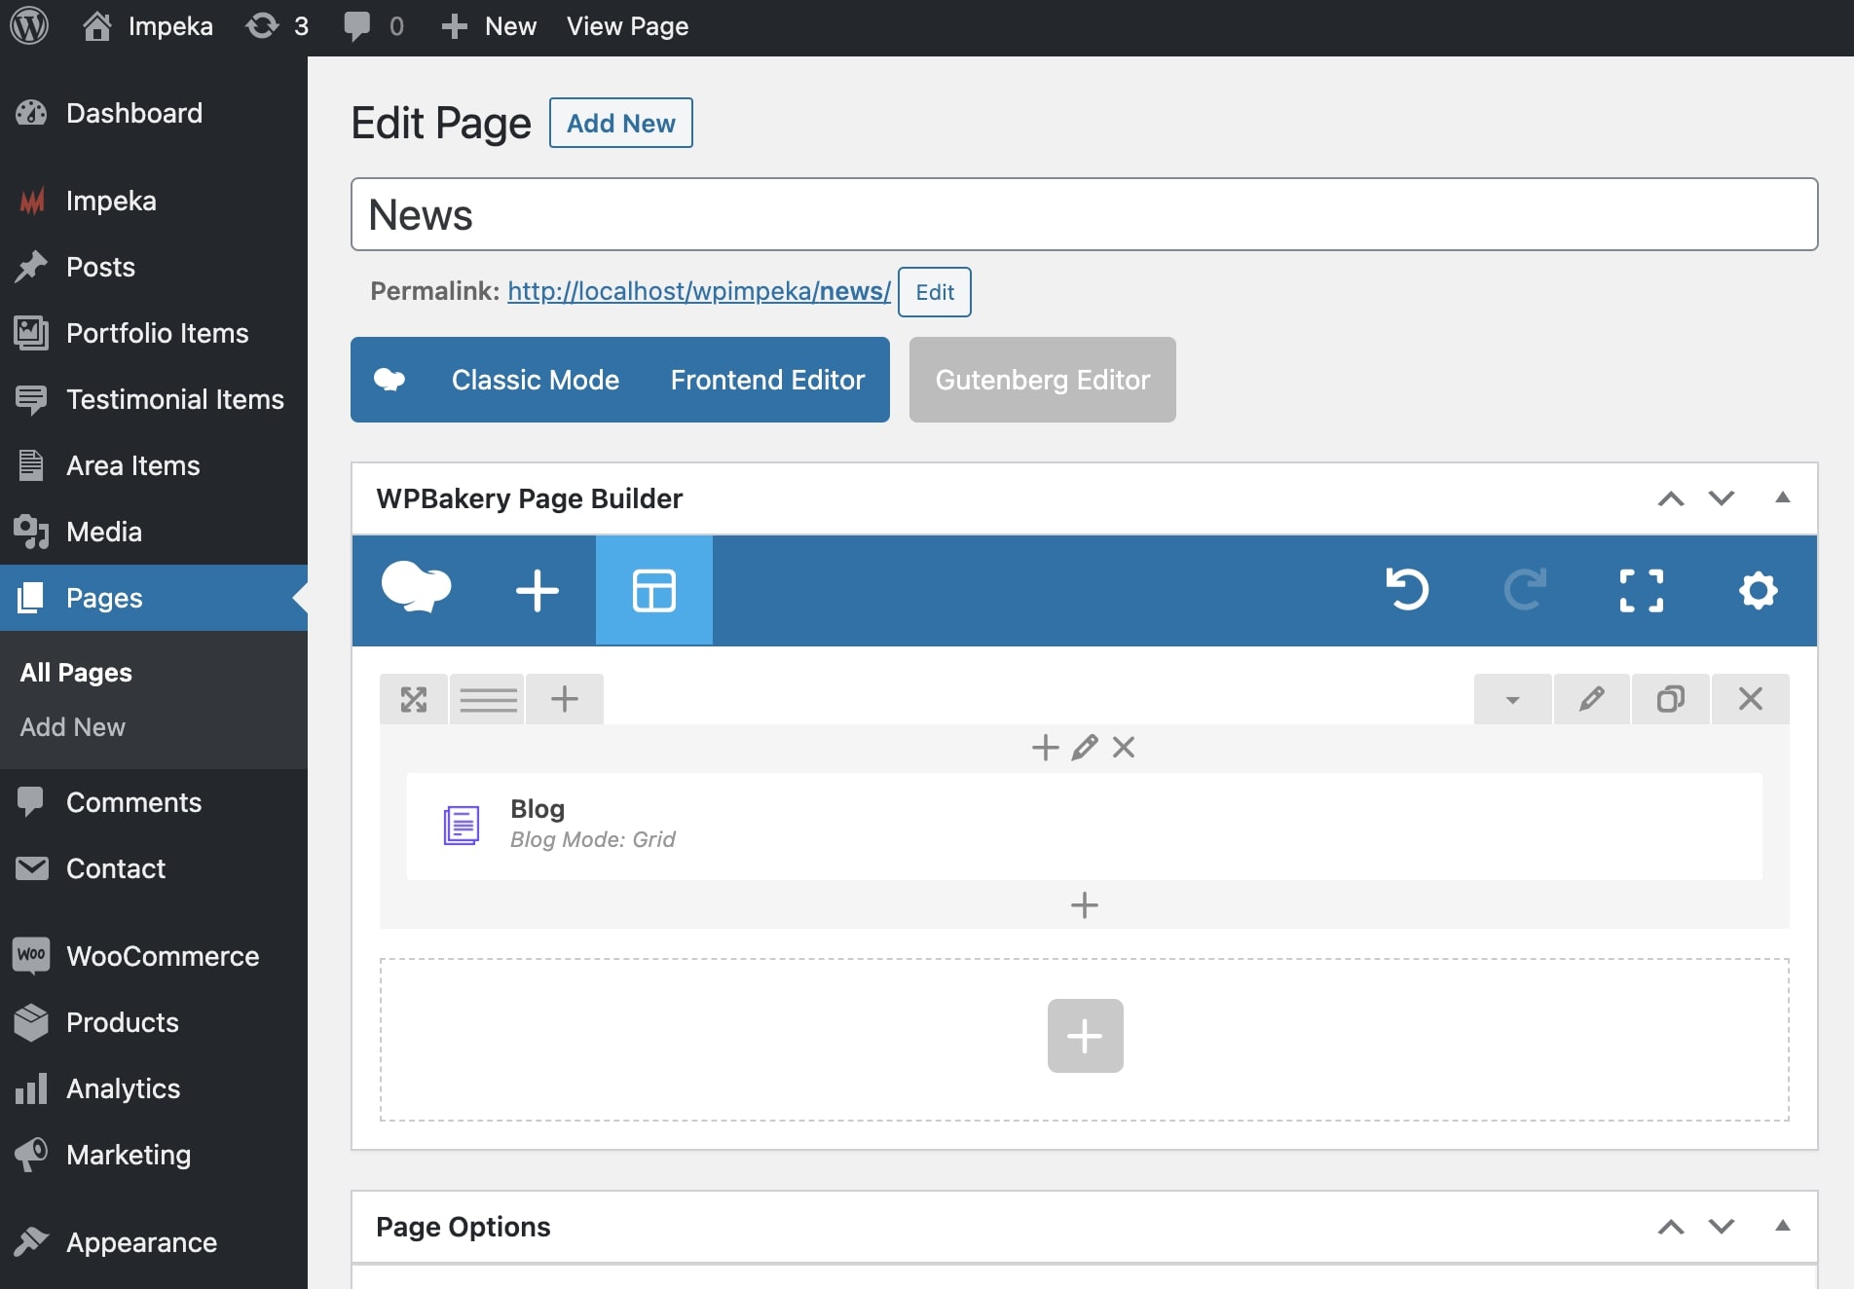
Task: Toggle the row collapse arrow
Action: click(1512, 699)
